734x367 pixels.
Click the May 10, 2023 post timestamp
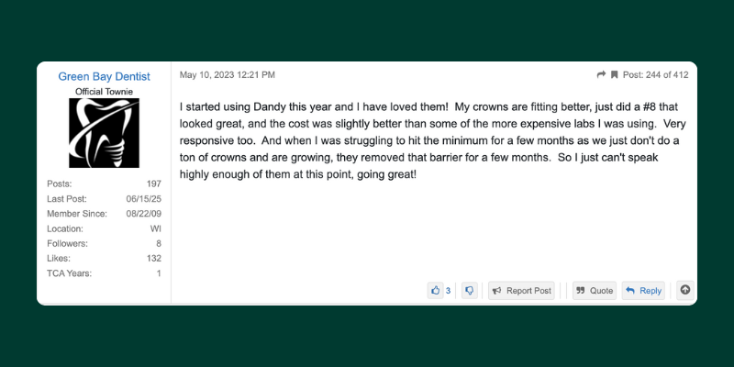[227, 74]
